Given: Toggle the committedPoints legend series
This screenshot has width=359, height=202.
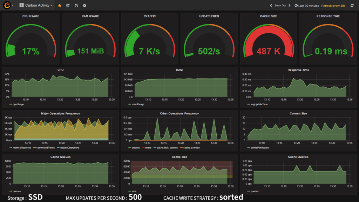Looking at the screenshot, I should click(x=45, y=148).
